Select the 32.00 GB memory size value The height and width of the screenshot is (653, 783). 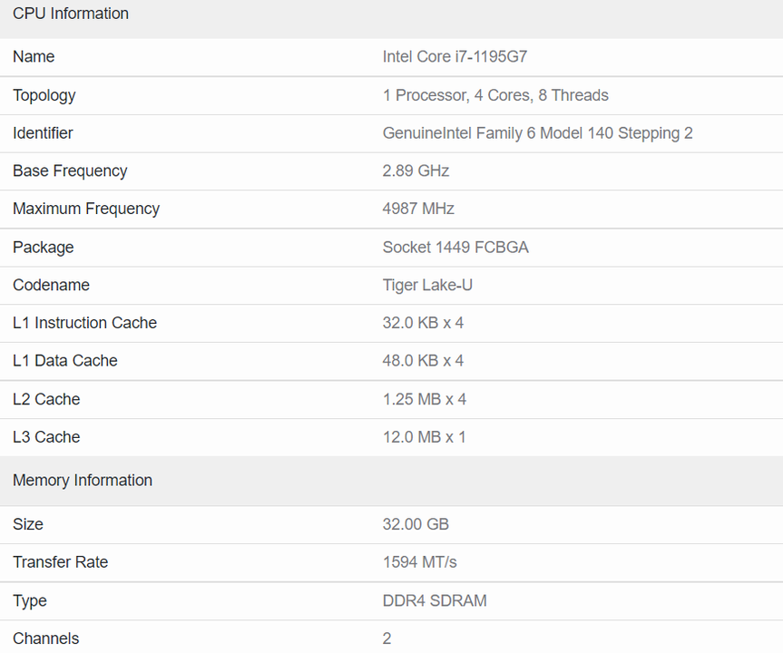(414, 524)
